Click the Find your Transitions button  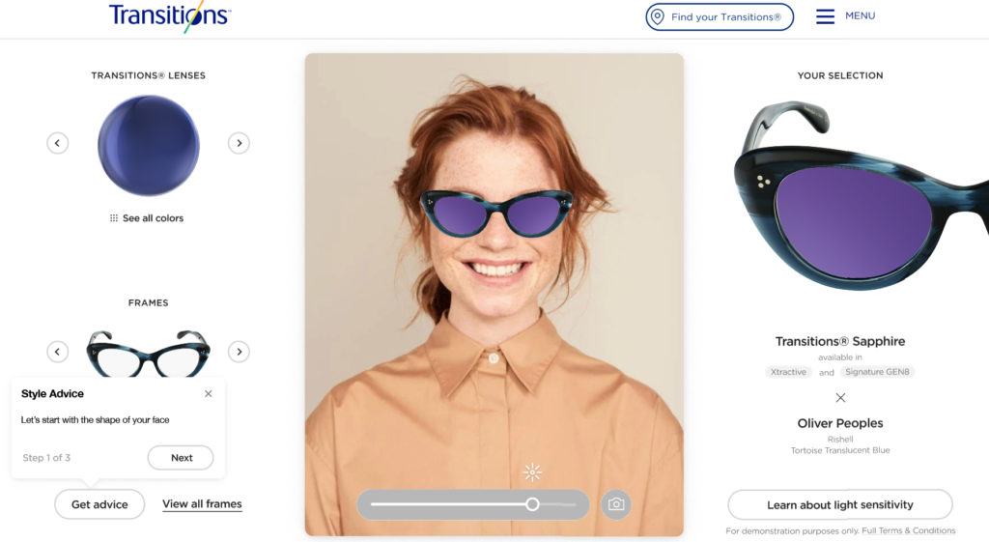(719, 17)
